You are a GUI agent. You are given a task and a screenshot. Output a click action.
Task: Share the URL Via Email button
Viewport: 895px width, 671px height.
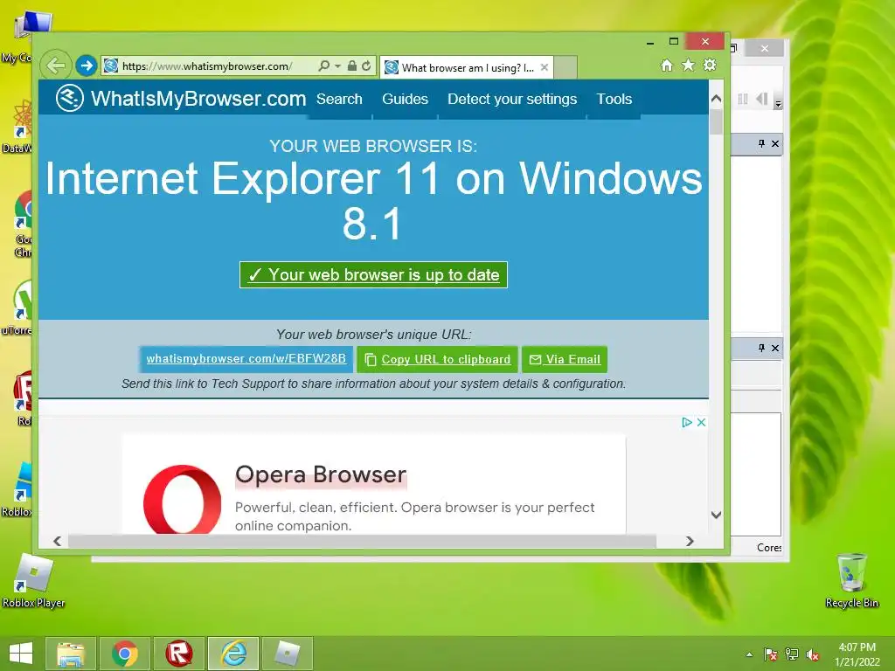point(565,359)
